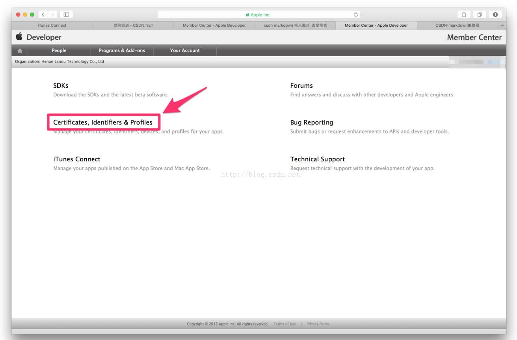The width and height of the screenshot is (517, 340).
Task: Open Certificates, Identifiers & Profiles
Action: [103, 122]
